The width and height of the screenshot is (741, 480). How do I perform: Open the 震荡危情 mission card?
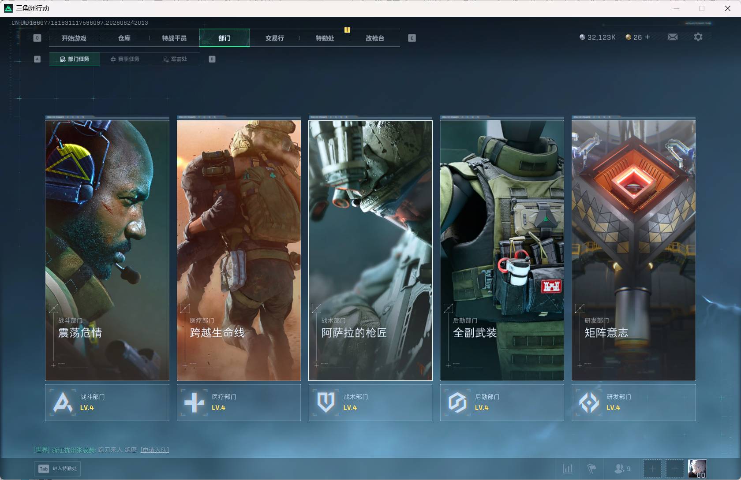coord(107,250)
